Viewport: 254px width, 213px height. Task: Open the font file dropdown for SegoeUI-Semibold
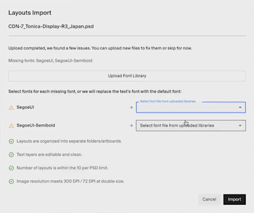[191, 125]
